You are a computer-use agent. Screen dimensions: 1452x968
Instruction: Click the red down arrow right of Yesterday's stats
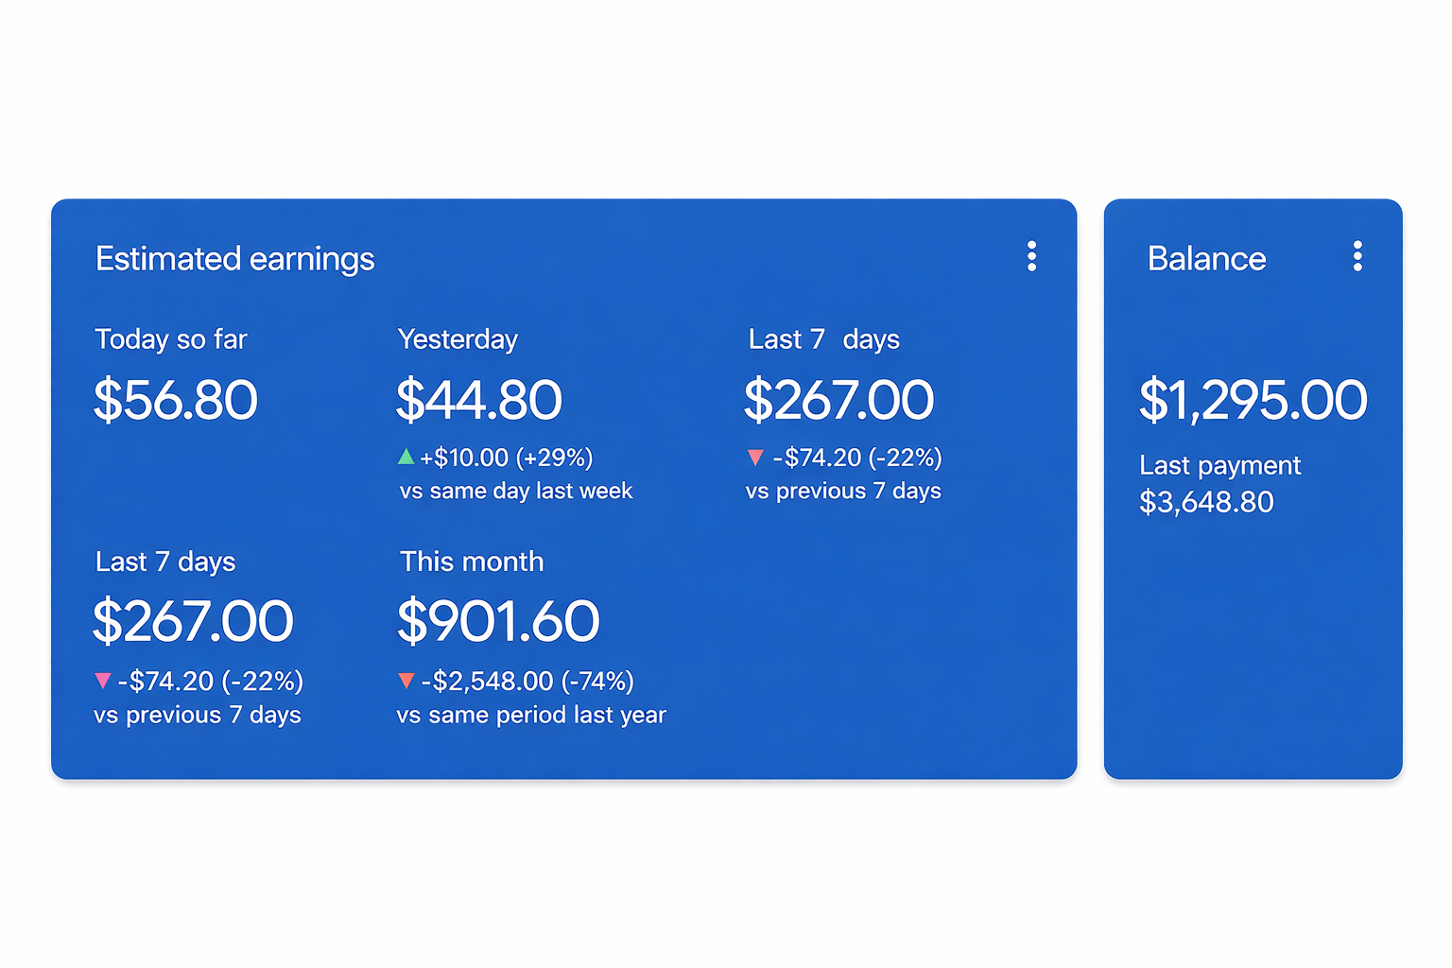tap(755, 458)
